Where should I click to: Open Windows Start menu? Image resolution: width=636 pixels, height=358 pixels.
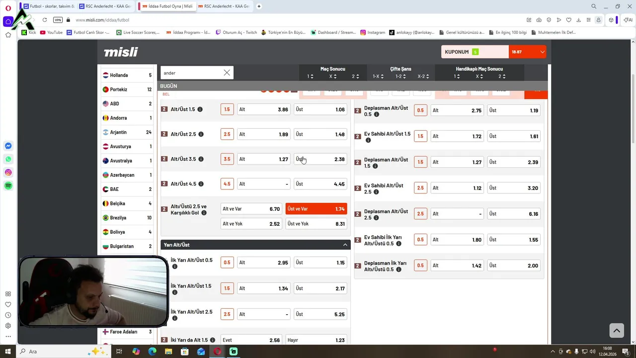point(8,352)
